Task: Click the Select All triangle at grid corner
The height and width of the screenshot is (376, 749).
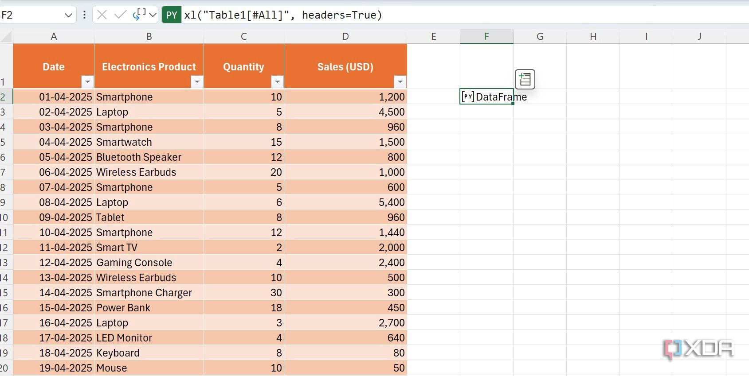Action: [7, 36]
